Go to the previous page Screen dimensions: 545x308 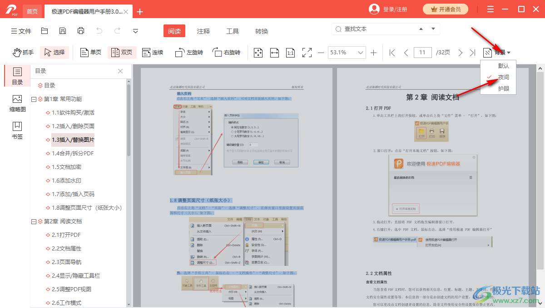[406, 53]
